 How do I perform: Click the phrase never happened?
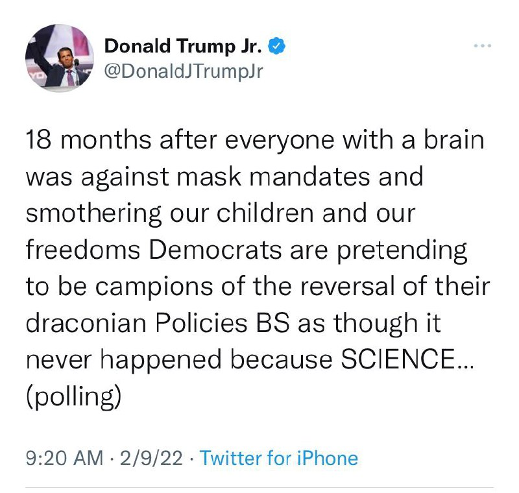tap(123, 361)
